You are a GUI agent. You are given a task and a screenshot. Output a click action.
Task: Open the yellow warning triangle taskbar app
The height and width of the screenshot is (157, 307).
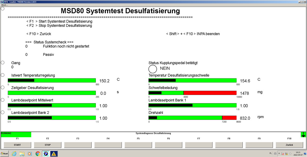54,154
